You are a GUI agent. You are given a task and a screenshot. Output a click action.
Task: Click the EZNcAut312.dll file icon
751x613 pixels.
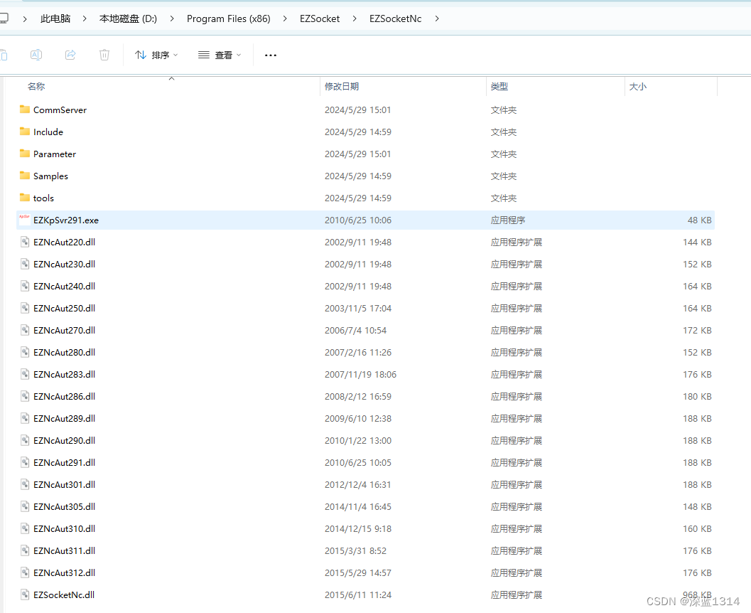pyautogui.click(x=25, y=572)
